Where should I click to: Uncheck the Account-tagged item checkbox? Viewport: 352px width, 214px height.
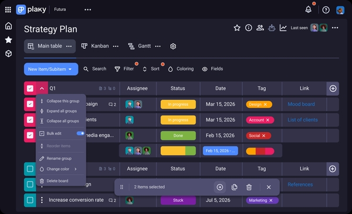click(30, 120)
